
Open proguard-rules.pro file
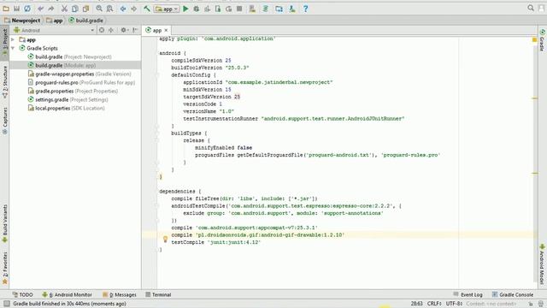point(81,82)
